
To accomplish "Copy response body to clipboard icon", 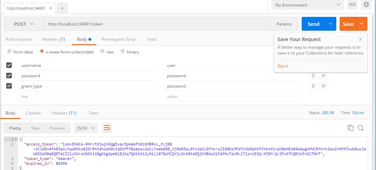I will (350, 128).
